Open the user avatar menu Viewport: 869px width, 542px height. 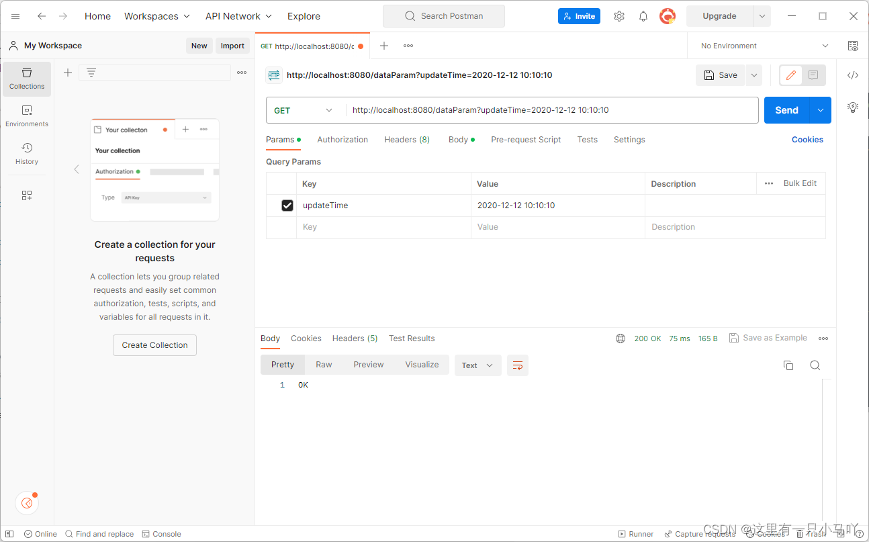coord(668,16)
